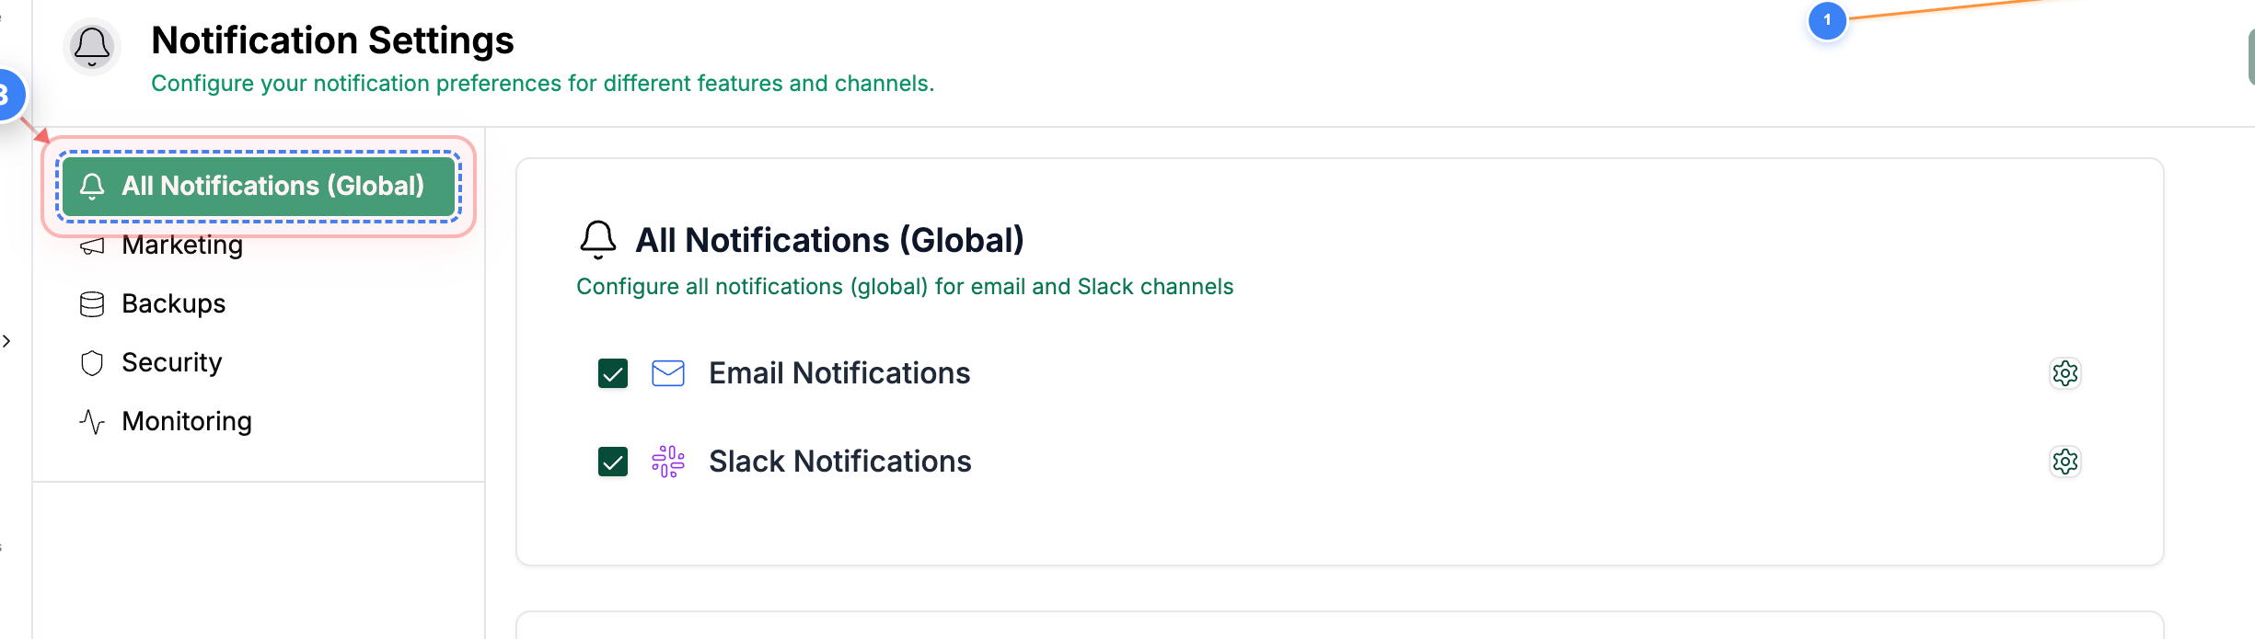Screen dimensions: 2255x639
Task: Expand the collapsed left sidebar chevron
Action: pos(6,341)
